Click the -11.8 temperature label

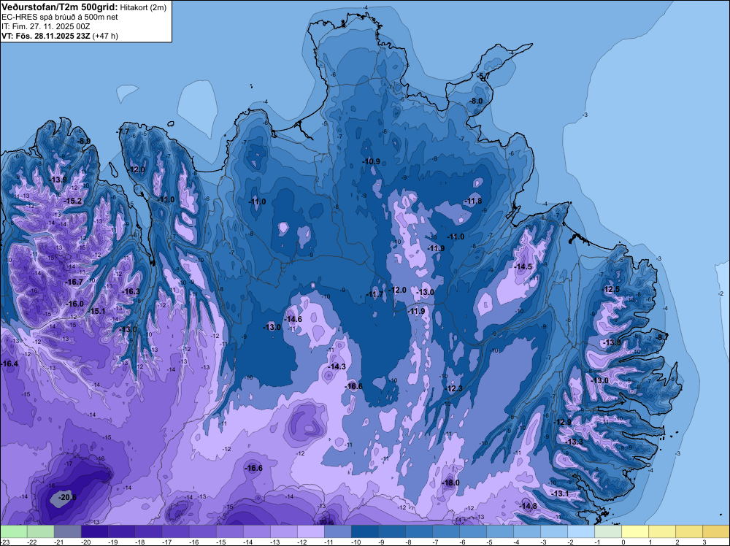pyautogui.click(x=473, y=201)
